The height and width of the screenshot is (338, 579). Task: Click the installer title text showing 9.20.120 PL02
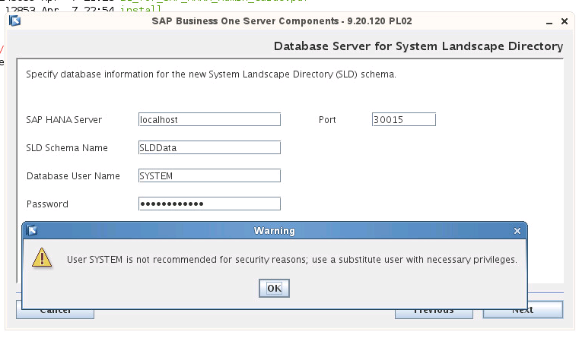[x=282, y=21]
